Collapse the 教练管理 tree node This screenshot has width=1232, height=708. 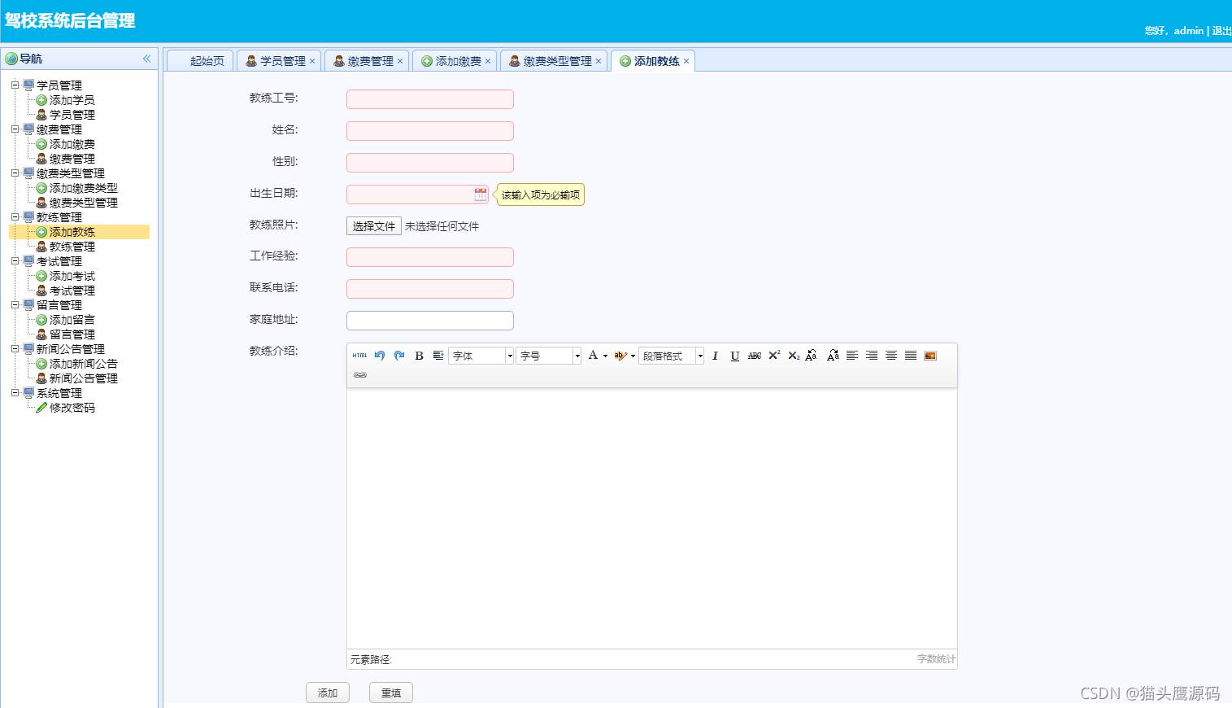tap(15, 216)
